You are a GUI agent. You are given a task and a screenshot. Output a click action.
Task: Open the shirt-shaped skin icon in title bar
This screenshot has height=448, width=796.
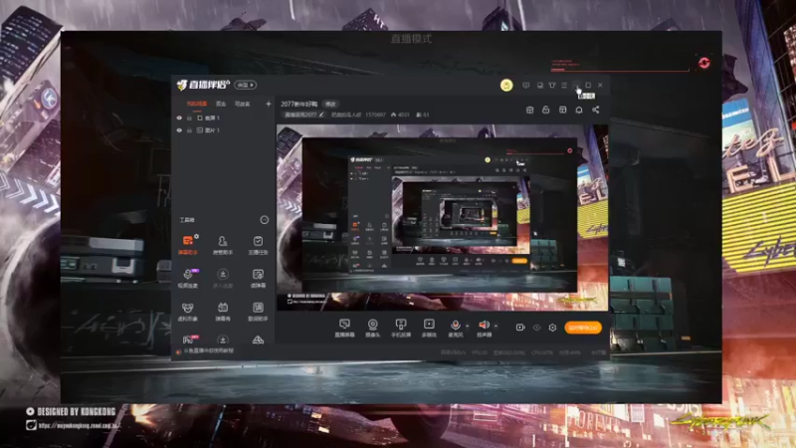[552, 86]
